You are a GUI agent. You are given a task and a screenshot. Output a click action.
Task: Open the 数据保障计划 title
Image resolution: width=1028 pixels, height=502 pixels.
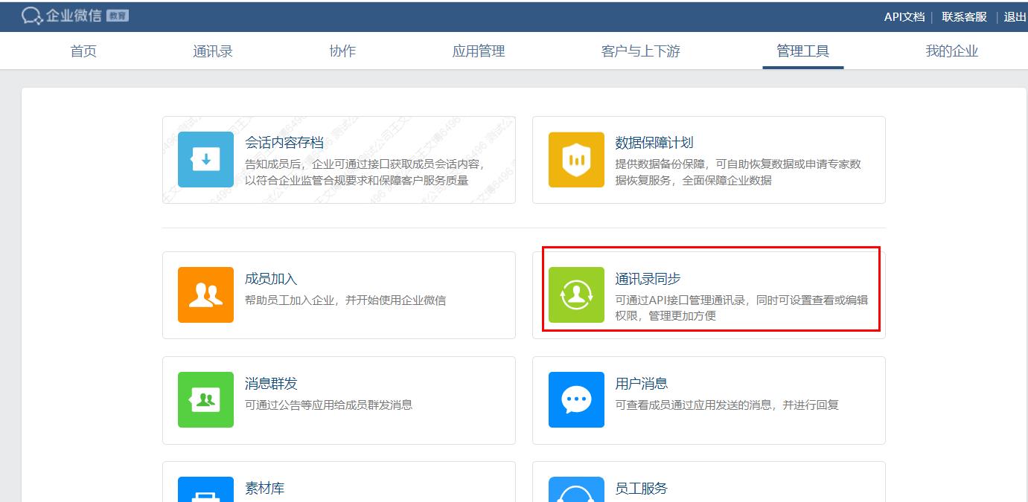coord(654,143)
